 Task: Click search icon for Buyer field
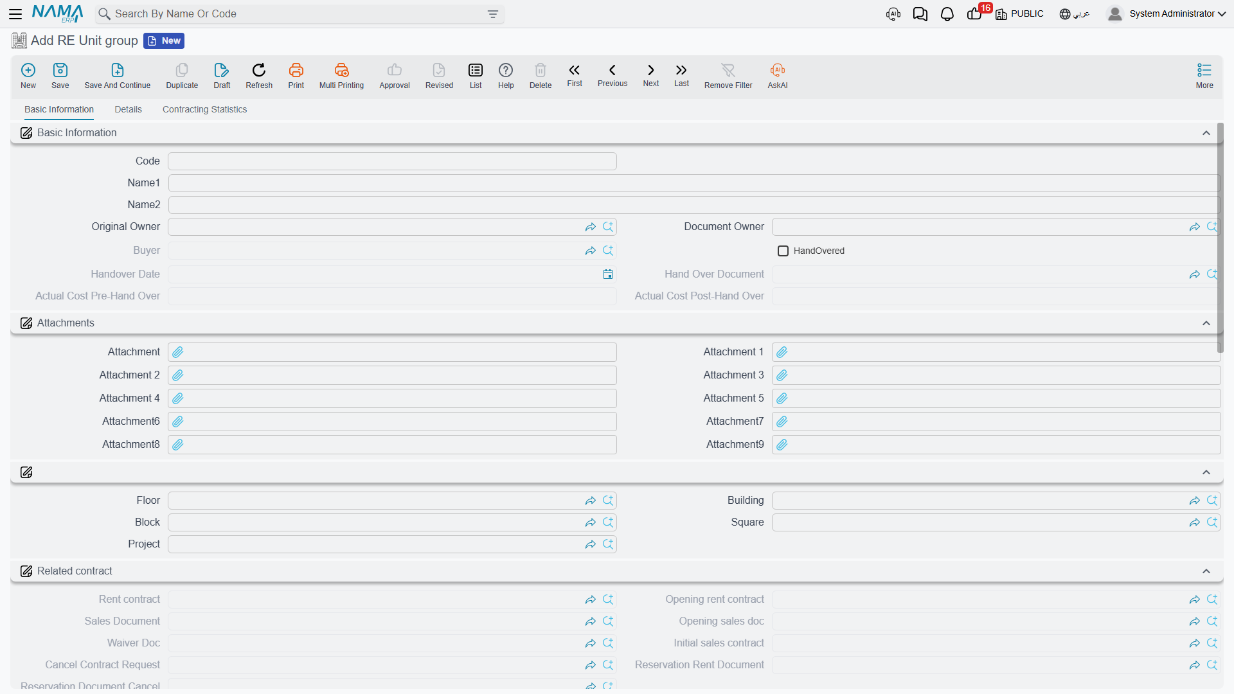(608, 251)
